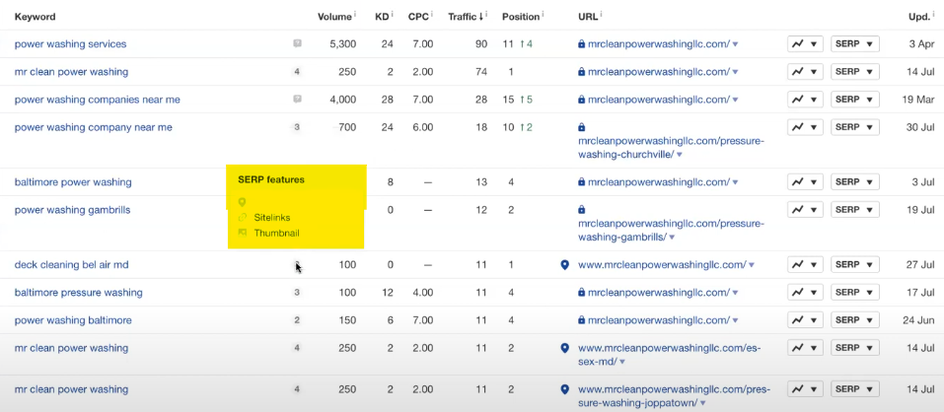
Task: Open the pressure-washing-gambrills URL link
Action: coord(671,231)
